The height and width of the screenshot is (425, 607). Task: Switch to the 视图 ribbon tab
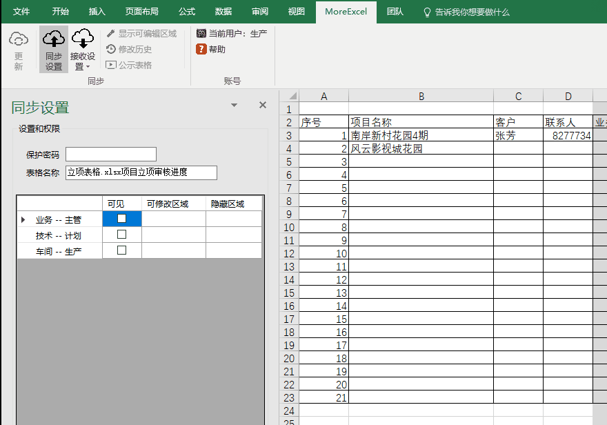[296, 12]
